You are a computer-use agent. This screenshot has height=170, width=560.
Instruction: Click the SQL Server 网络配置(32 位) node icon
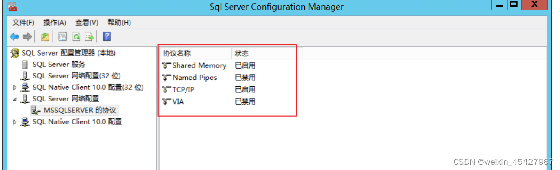(x=25, y=76)
